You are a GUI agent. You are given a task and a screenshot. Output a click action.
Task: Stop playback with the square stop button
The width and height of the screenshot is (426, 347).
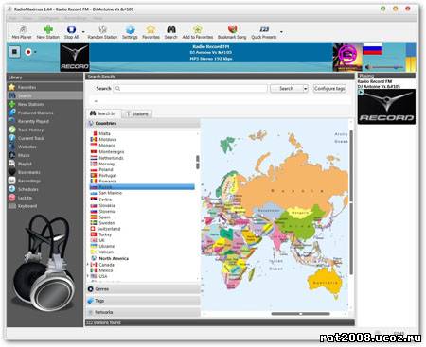click(14, 52)
